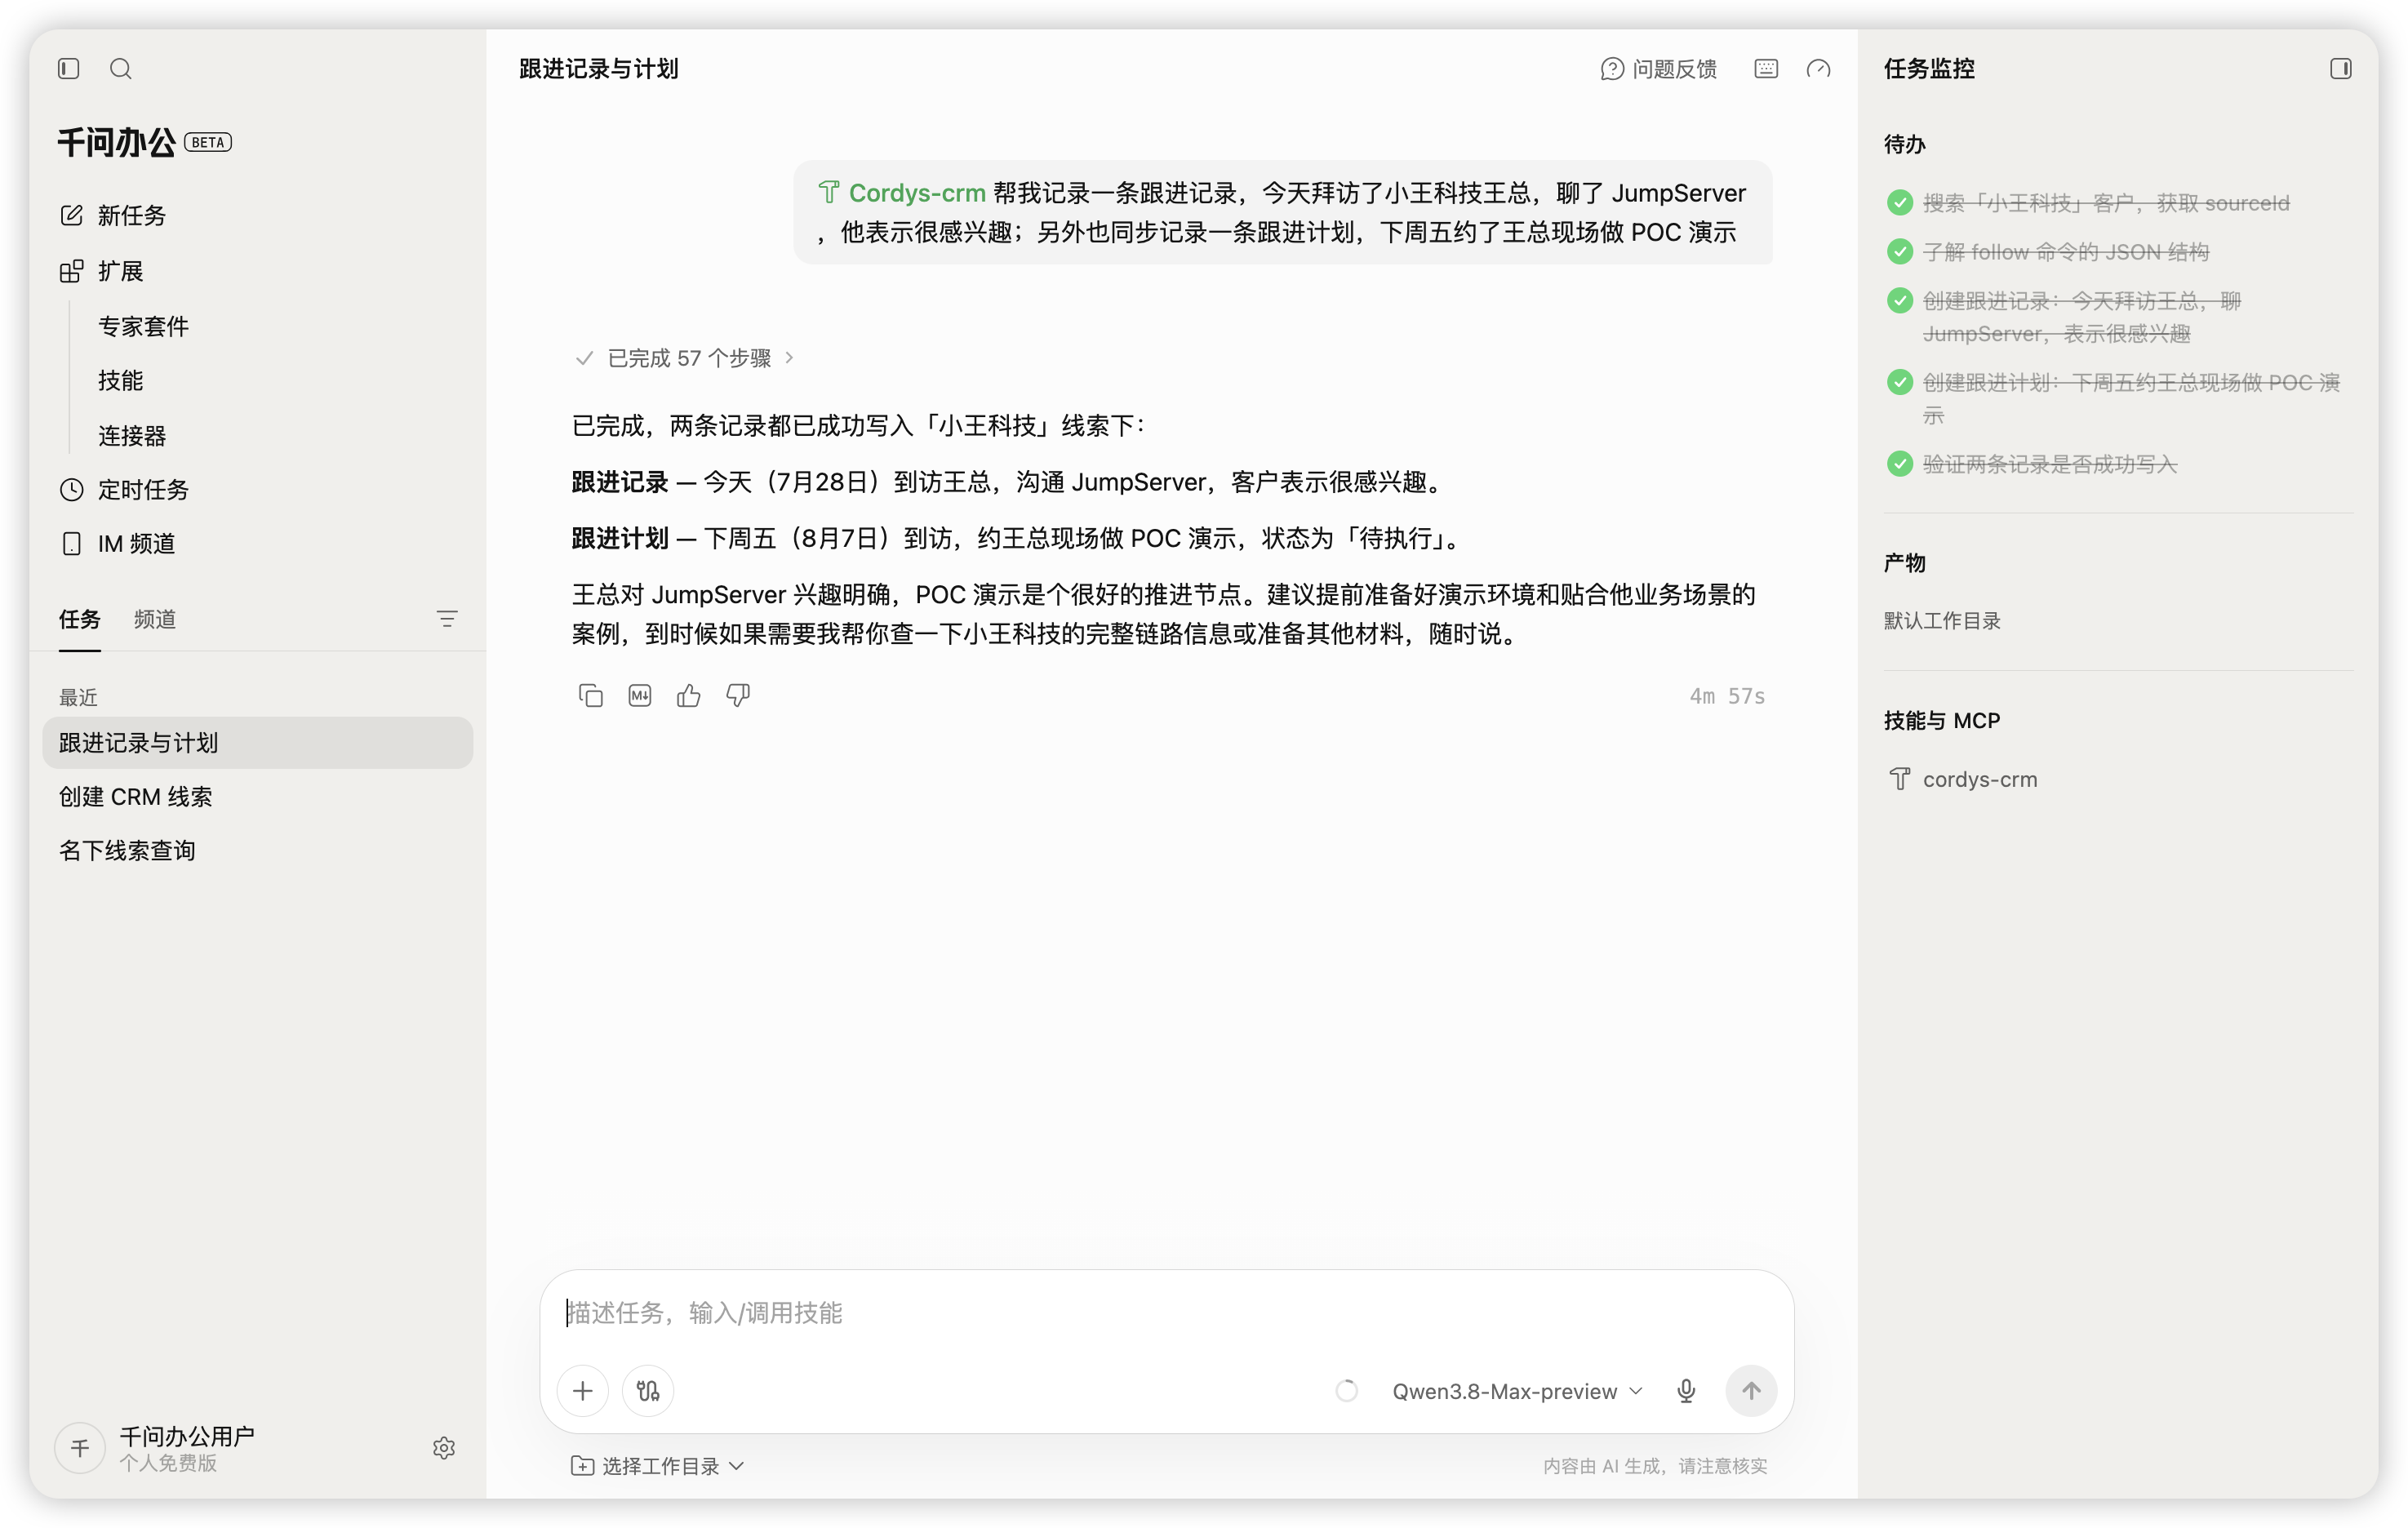Copy the assistant reply
Image resolution: width=2408 pixels, height=1528 pixels.
click(x=590, y=695)
